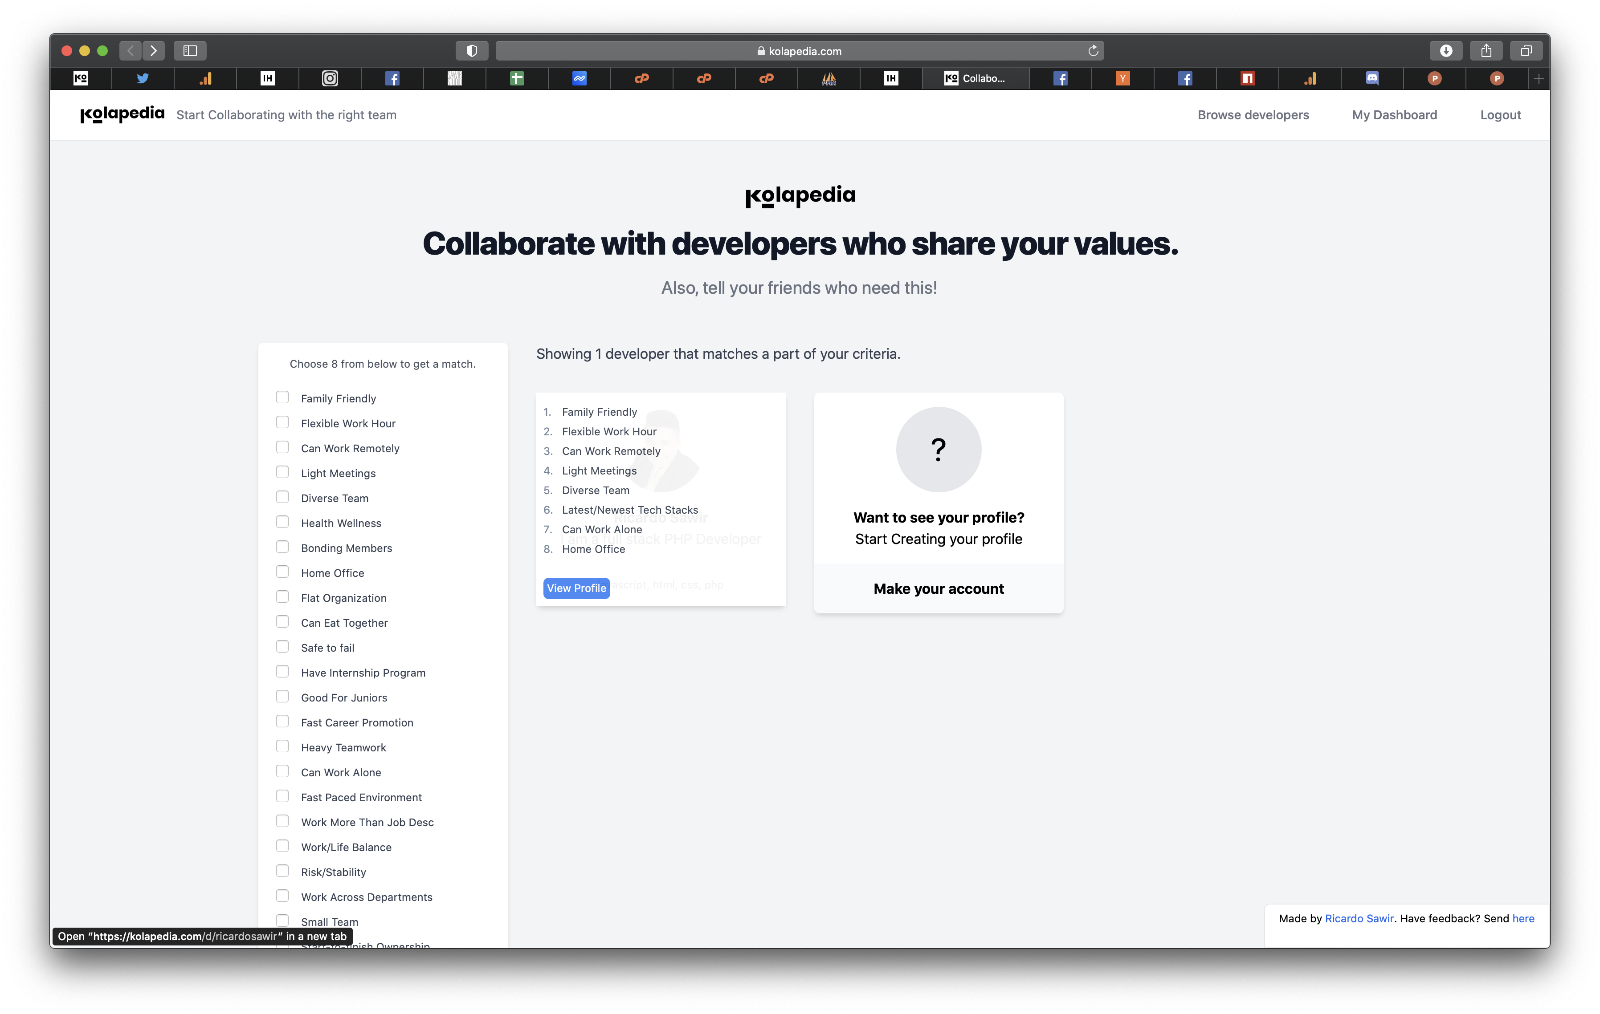
Task: Show the tab overview icon
Action: tap(1526, 50)
